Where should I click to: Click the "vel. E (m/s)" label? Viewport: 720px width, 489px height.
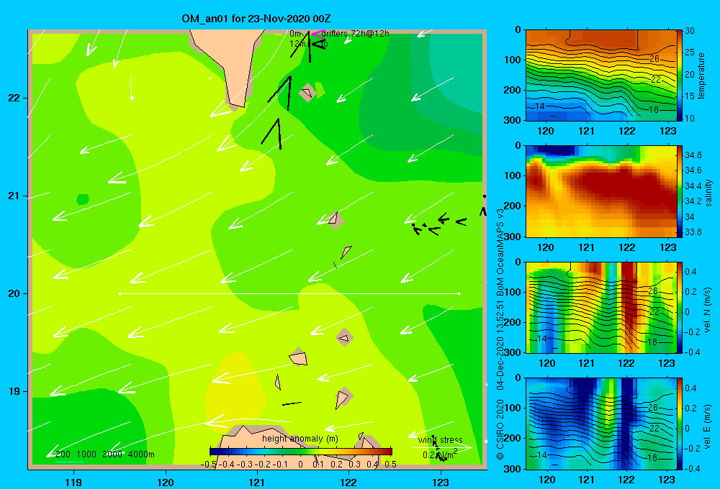707,426
